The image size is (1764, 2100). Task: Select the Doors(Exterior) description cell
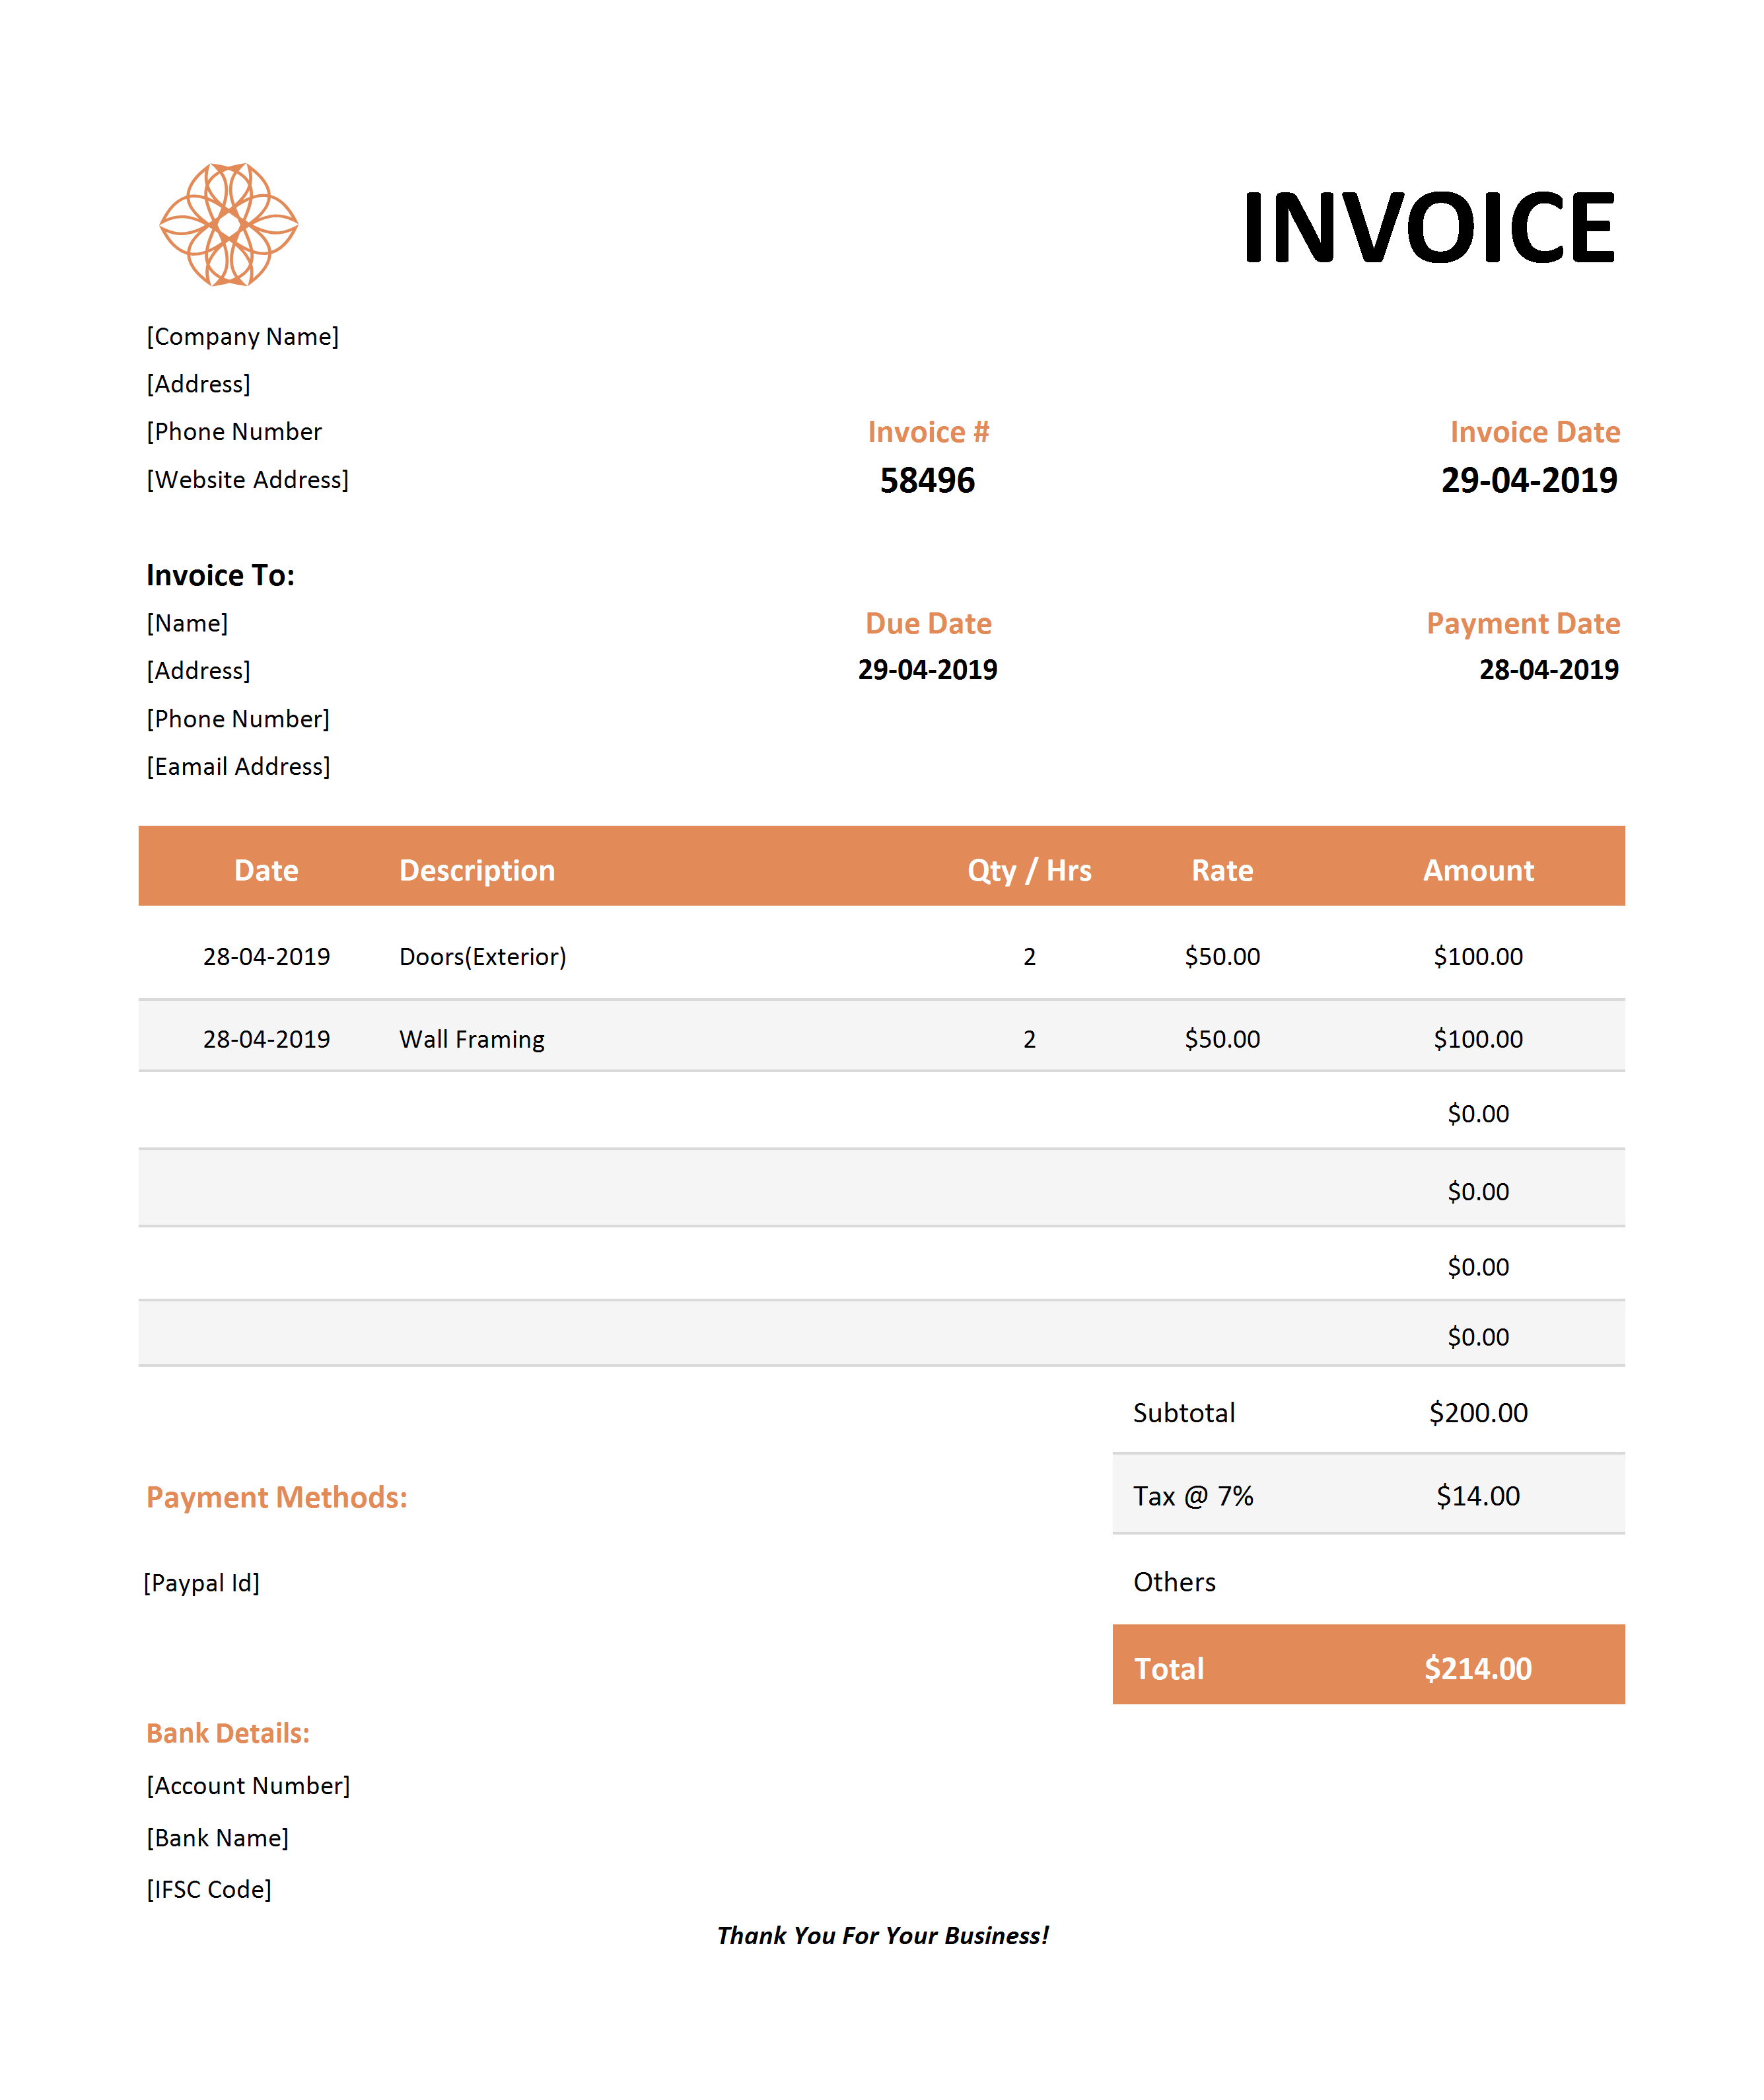(483, 957)
